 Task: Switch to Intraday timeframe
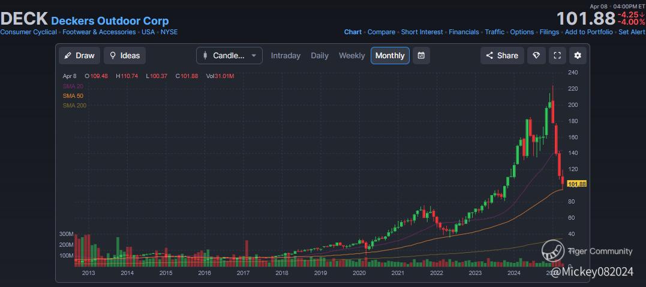(x=286, y=56)
